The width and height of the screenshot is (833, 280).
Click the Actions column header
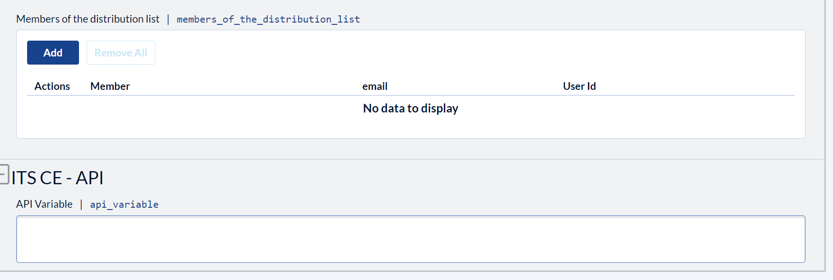52,86
